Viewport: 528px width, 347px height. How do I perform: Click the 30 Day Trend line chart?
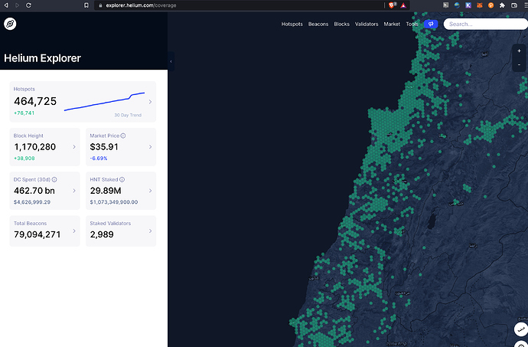tap(104, 101)
